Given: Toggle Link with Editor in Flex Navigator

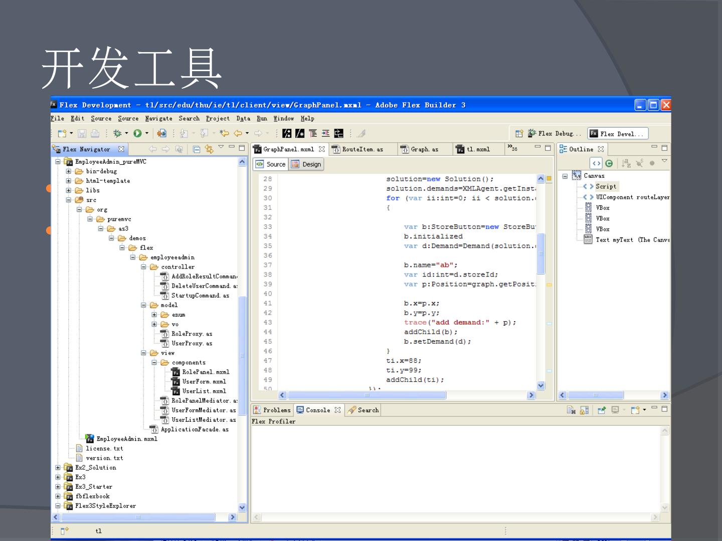Looking at the screenshot, I should [209, 149].
